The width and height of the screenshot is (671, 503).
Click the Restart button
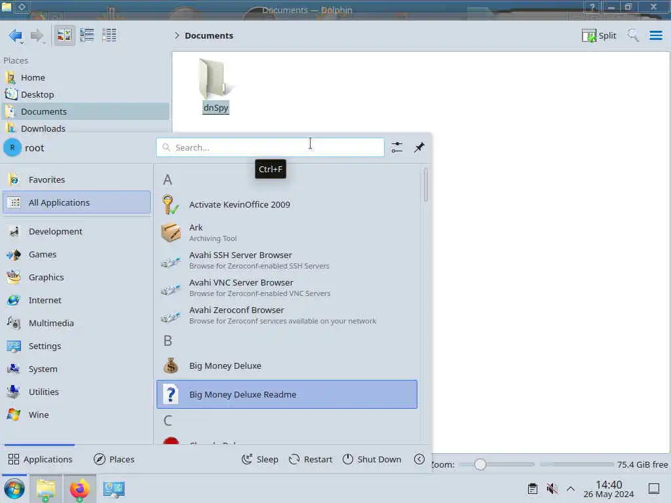pyautogui.click(x=311, y=459)
